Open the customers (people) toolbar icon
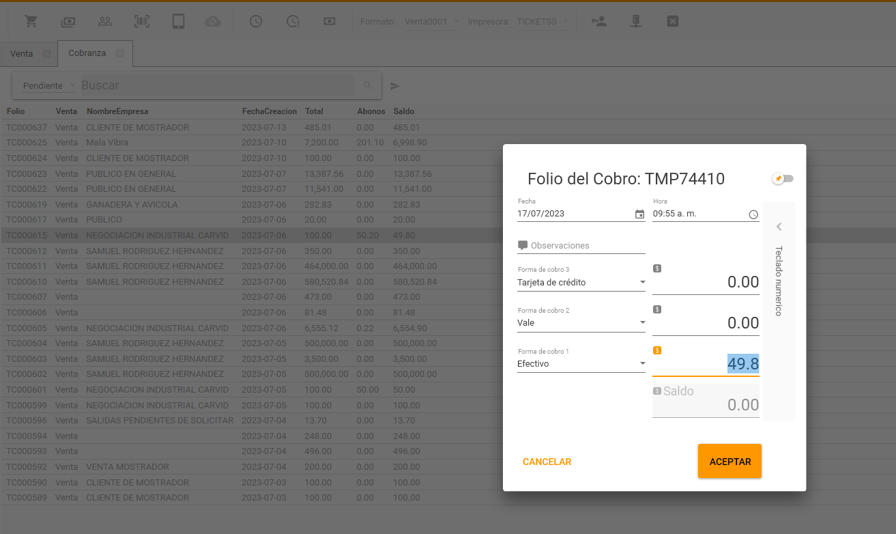 (x=104, y=21)
